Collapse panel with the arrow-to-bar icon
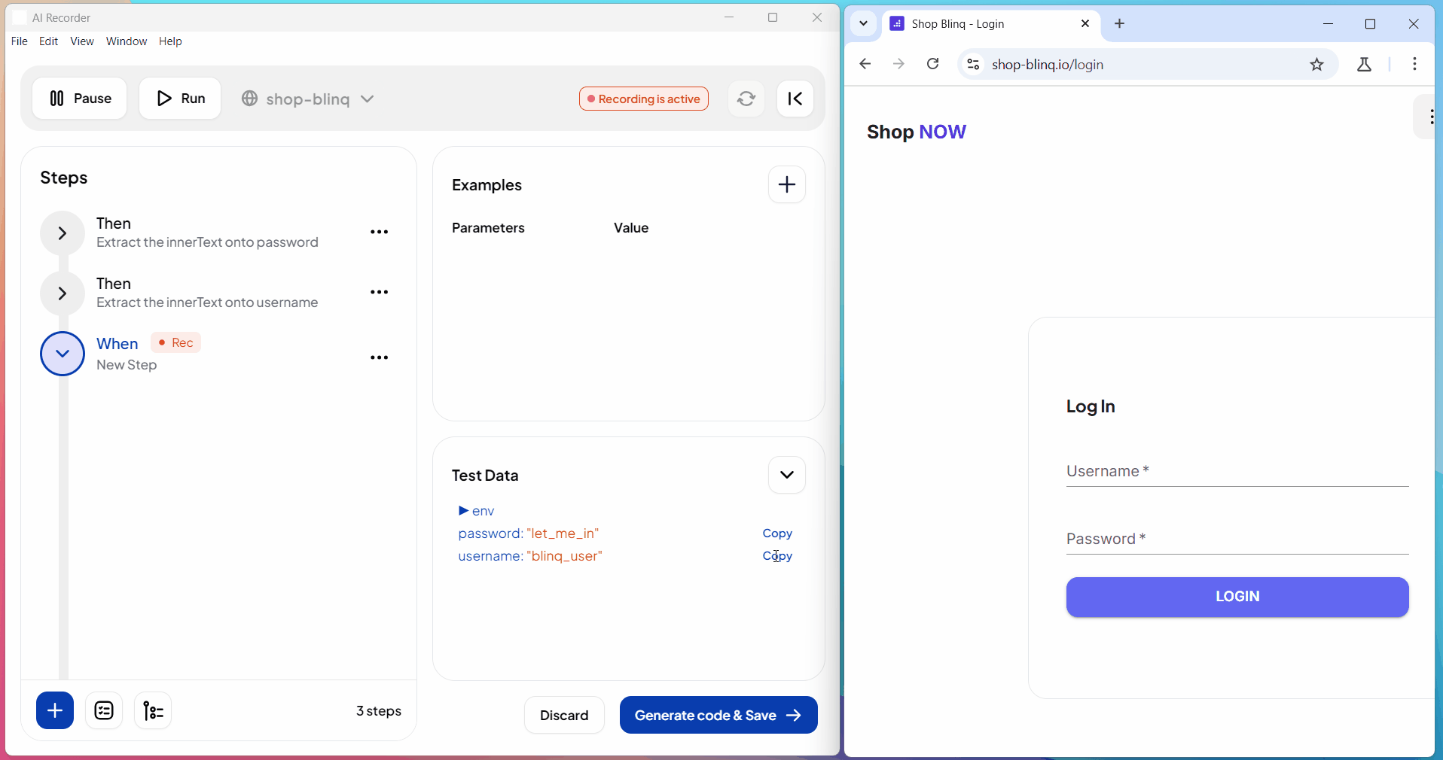The width and height of the screenshot is (1443, 760). tap(795, 99)
